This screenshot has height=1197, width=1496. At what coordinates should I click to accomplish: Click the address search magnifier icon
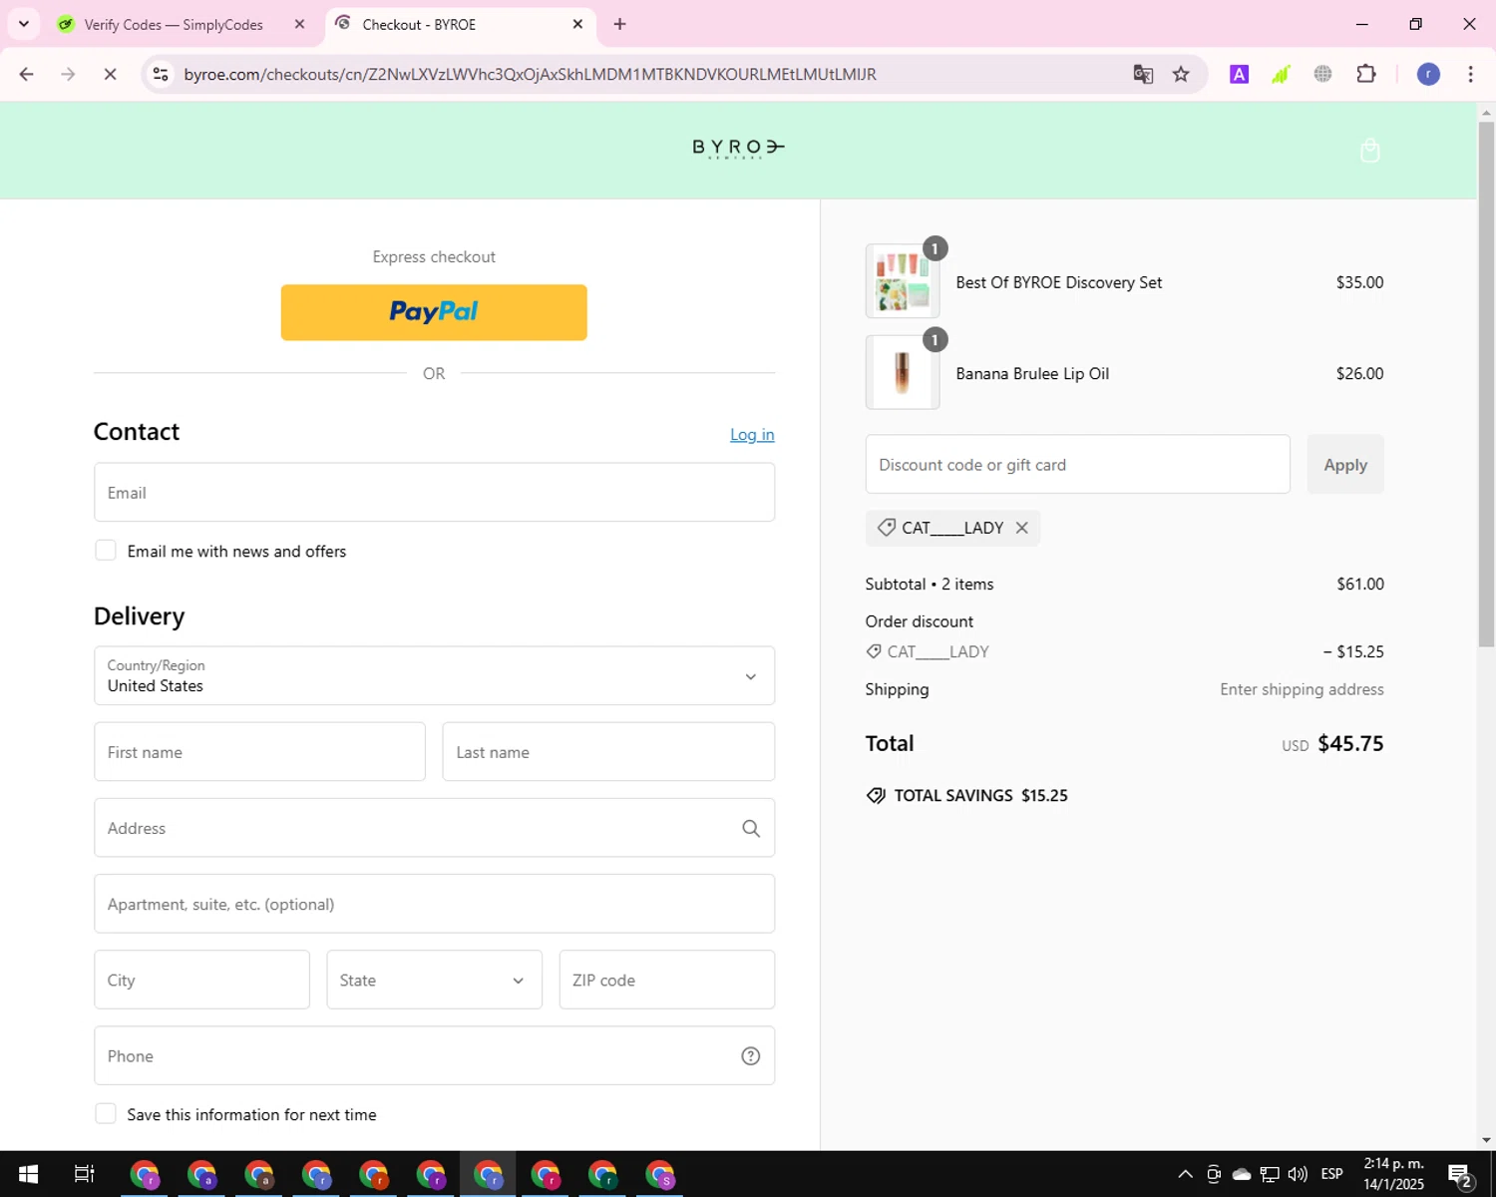[751, 828]
